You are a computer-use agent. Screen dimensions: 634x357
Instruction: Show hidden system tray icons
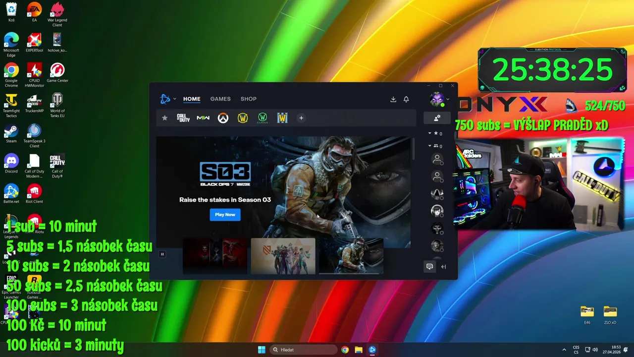(564, 350)
